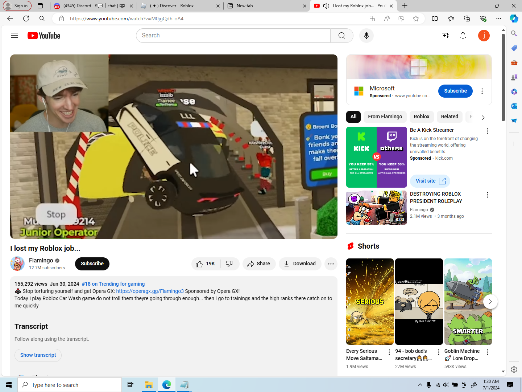Click the browser address bar URL
522x392 pixels.
(127, 19)
